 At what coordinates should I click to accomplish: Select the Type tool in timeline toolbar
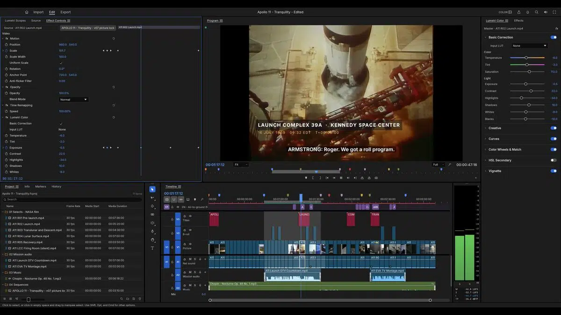[x=152, y=248]
